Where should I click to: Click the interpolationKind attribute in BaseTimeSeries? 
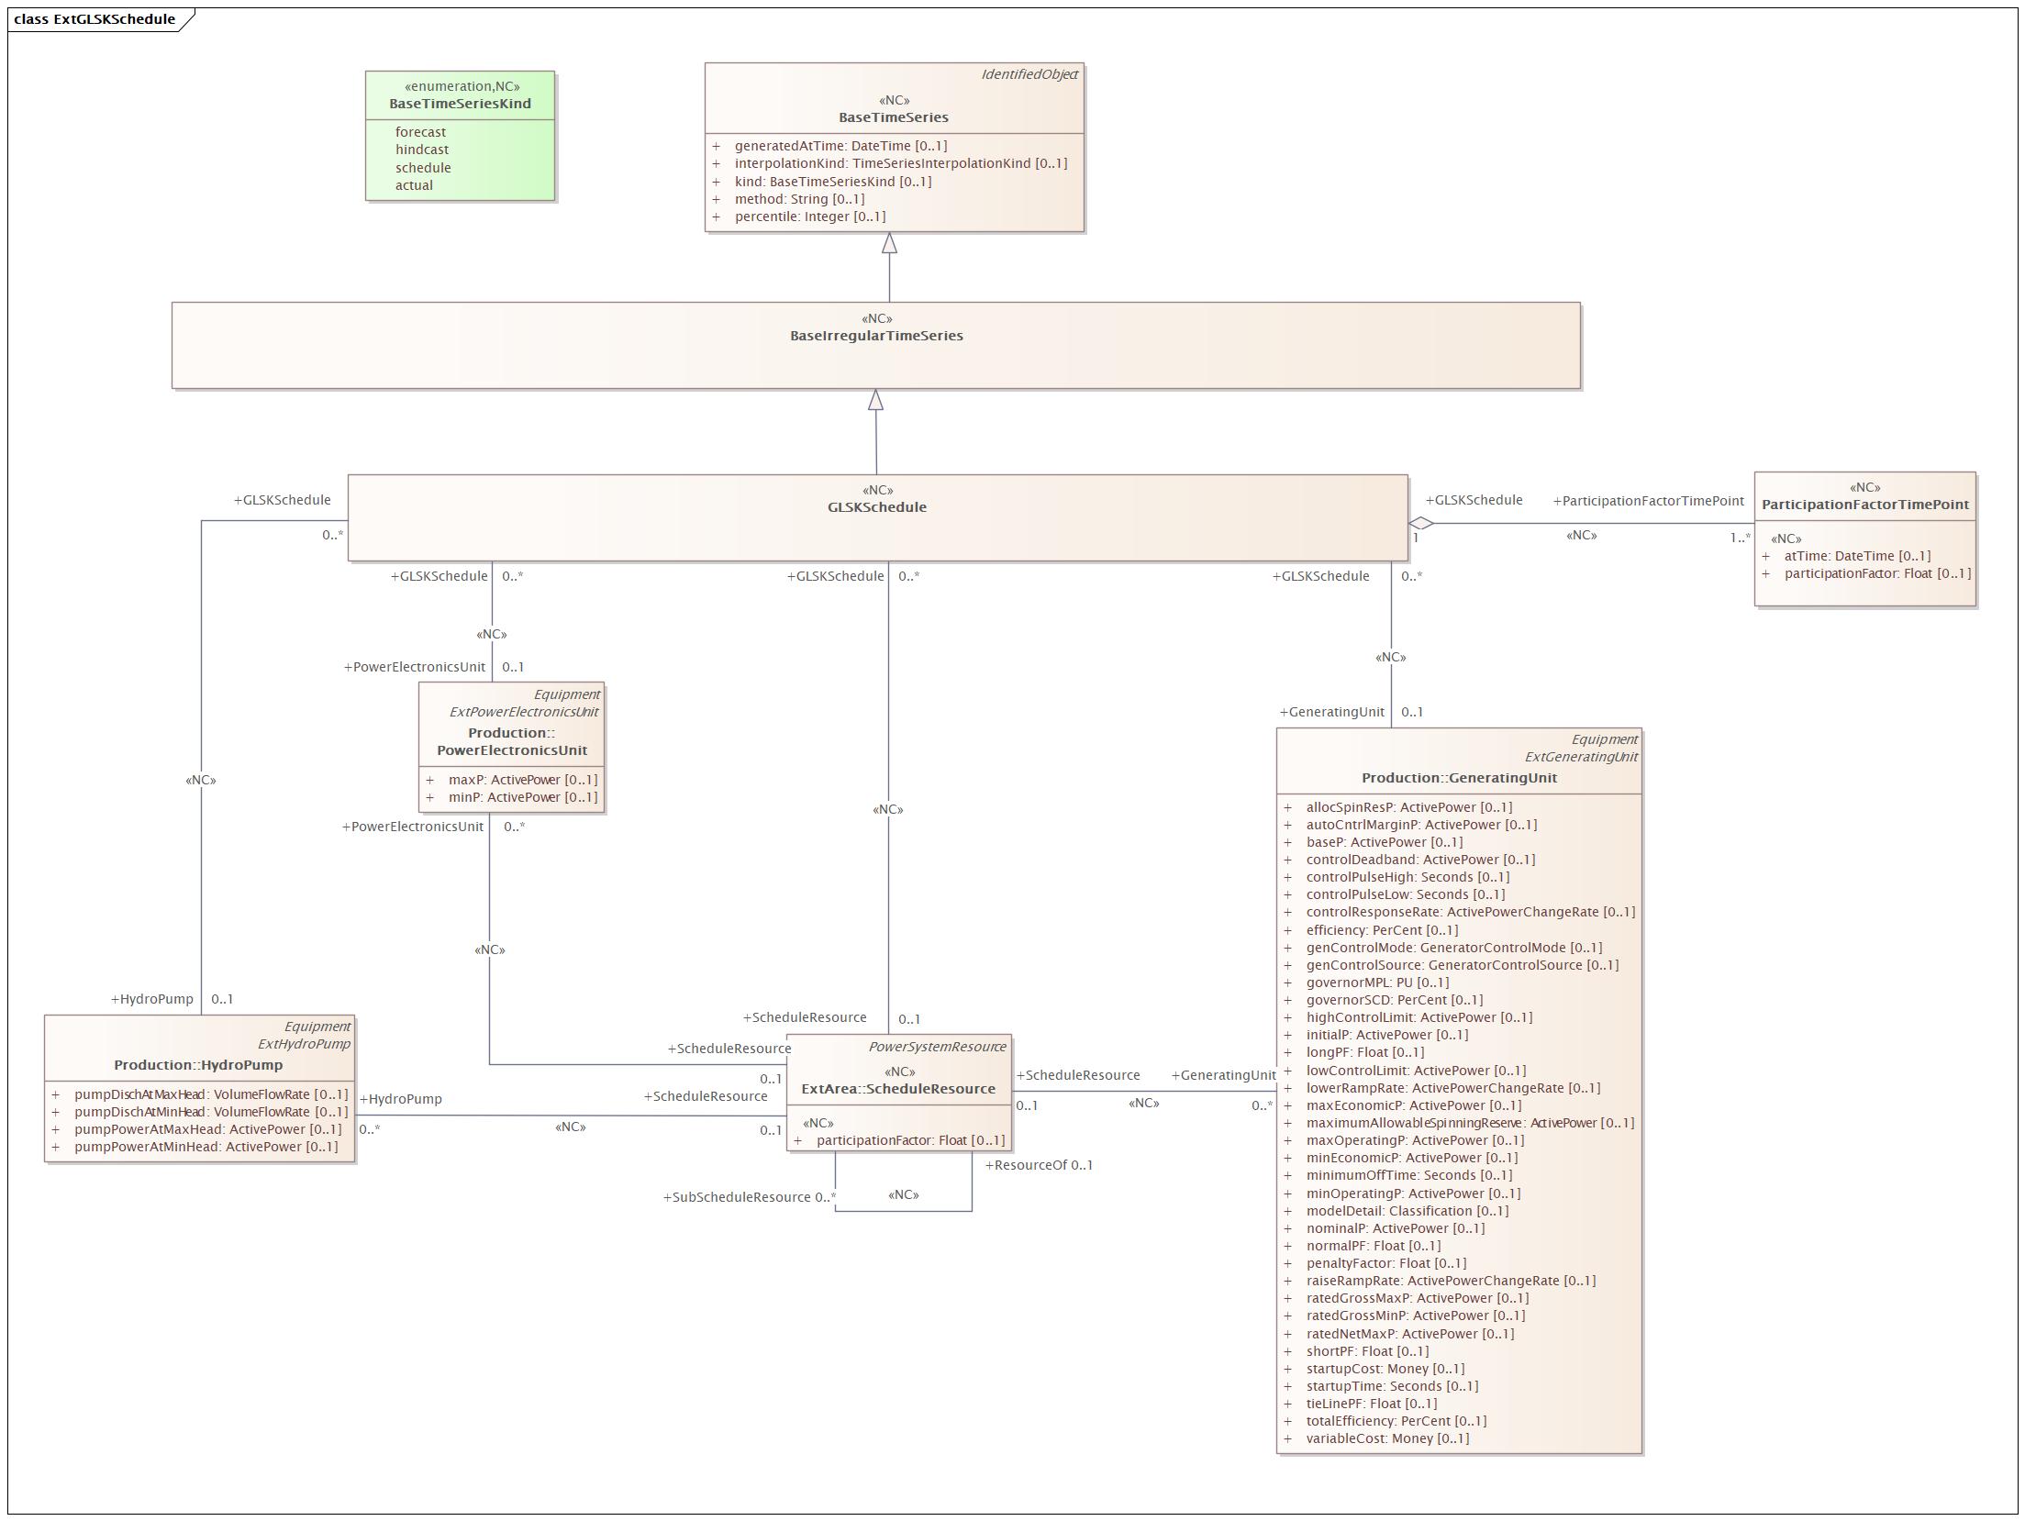901,163
